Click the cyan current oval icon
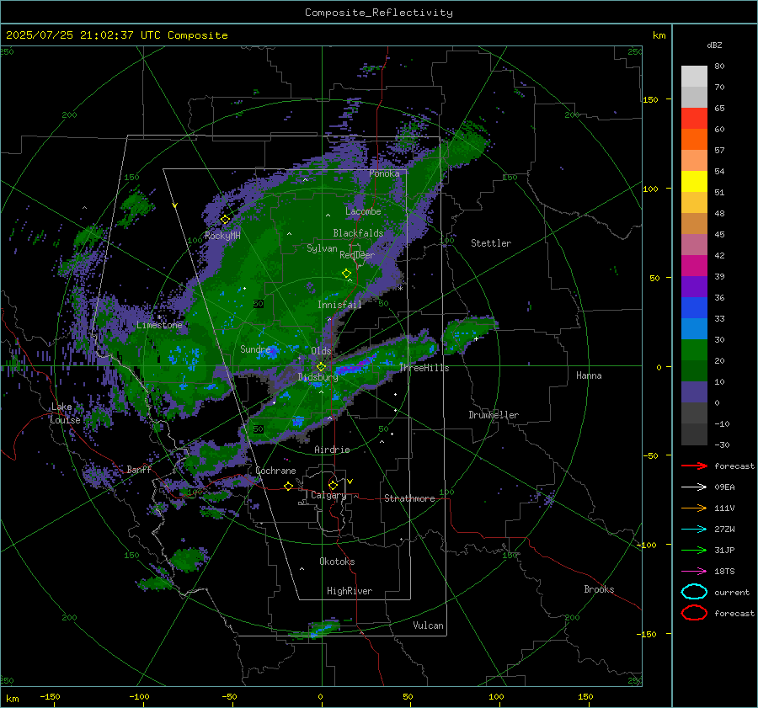The width and height of the screenshot is (758, 708). coord(694,592)
